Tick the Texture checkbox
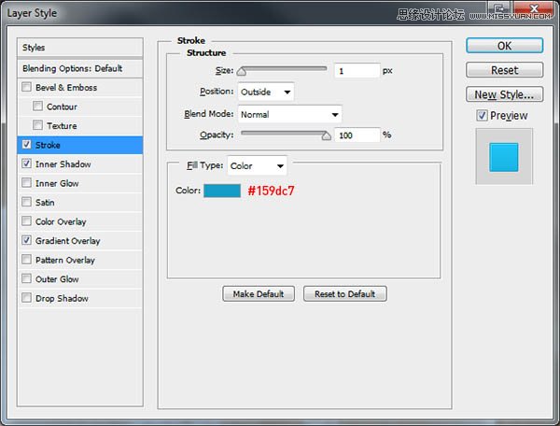Image resolution: width=560 pixels, height=426 pixels. pyautogui.click(x=37, y=125)
